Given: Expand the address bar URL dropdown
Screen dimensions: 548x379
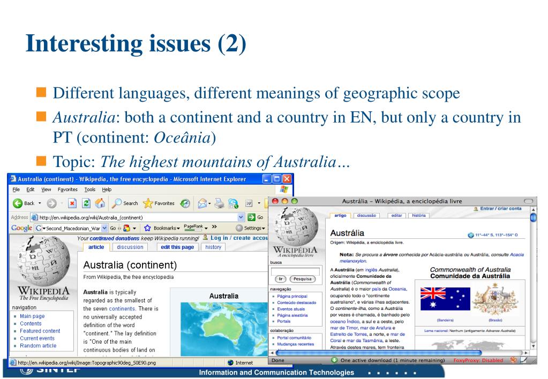Looking at the screenshot, I should tap(241, 217).
